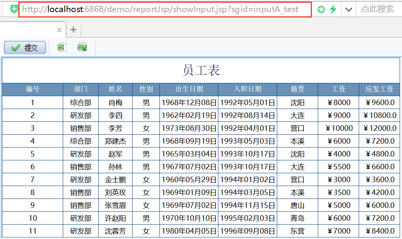Click the 应发工资 column header
This screenshot has height=239, width=402.
379,89
